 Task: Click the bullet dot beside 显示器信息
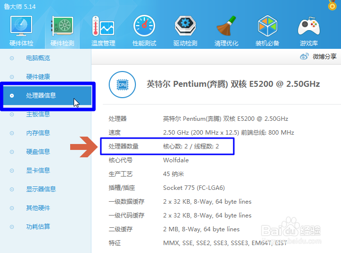(12, 189)
